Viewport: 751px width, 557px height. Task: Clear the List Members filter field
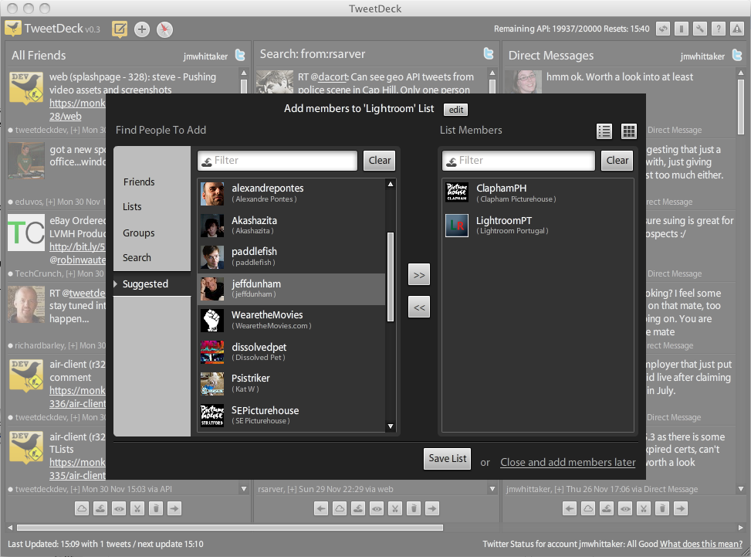click(x=617, y=160)
